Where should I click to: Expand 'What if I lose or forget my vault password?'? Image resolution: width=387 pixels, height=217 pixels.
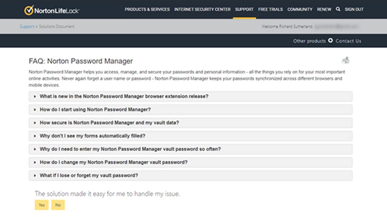click(x=191, y=175)
